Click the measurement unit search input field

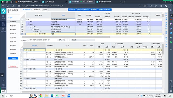pos(43,40)
